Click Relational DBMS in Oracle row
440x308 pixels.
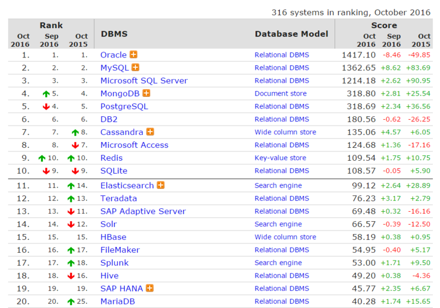click(282, 55)
